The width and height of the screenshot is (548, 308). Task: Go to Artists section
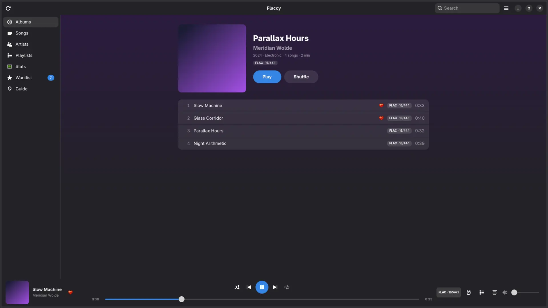click(31, 44)
